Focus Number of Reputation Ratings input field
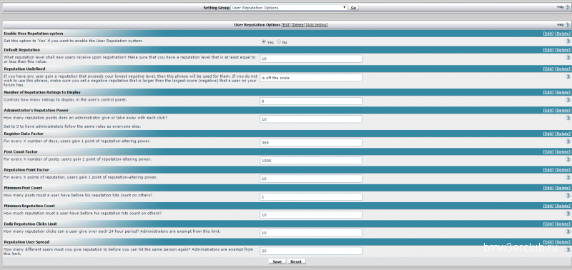The image size is (572, 270). [311, 101]
